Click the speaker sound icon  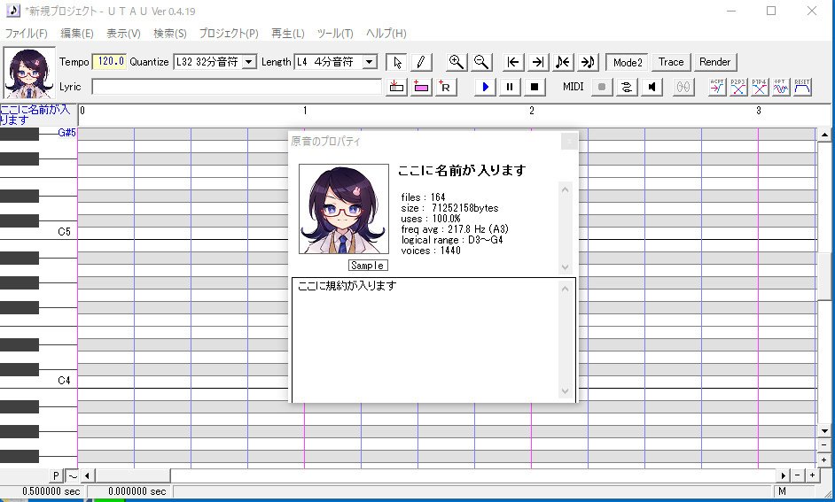(x=652, y=87)
